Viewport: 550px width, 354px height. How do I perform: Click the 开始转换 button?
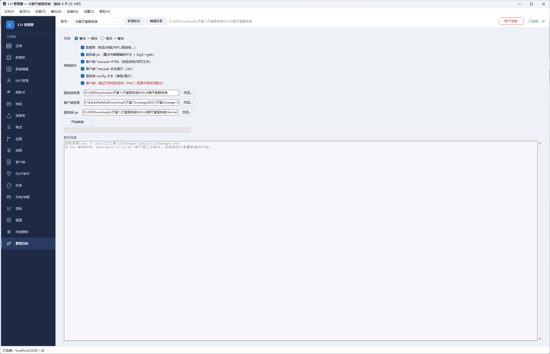[77, 122]
